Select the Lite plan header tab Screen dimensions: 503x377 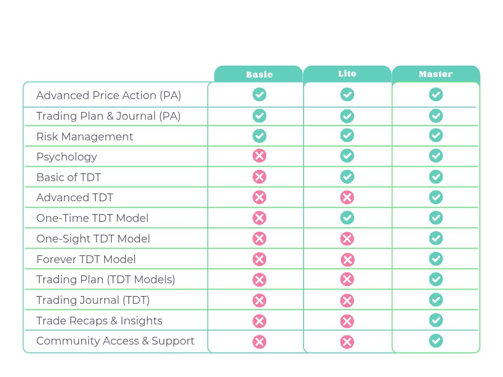[x=347, y=74]
